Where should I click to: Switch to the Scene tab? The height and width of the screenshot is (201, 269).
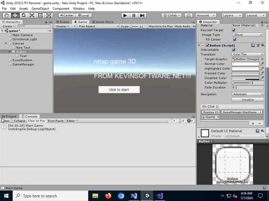63,22
